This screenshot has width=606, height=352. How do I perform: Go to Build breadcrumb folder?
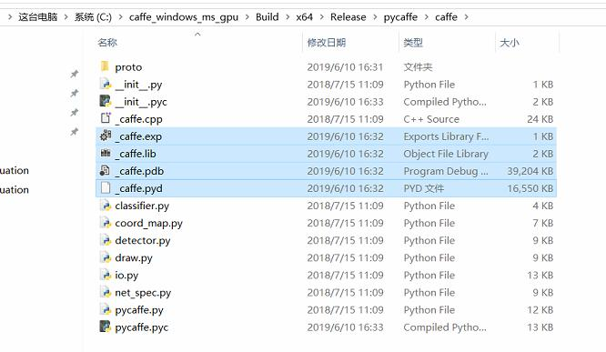coord(267,17)
